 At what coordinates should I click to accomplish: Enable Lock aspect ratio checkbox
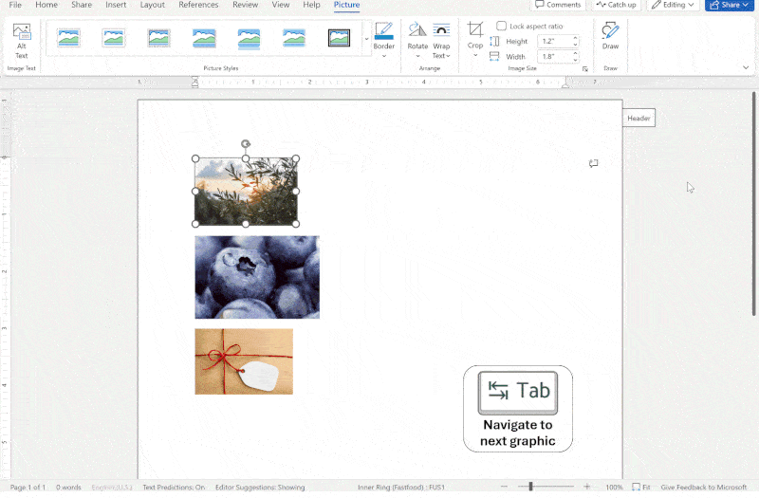coord(502,27)
